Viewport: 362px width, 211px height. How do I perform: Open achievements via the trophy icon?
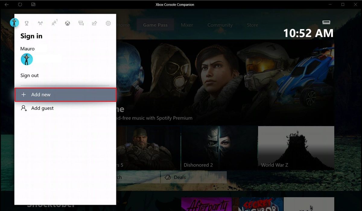[x=26, y=23]
